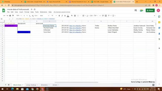The height and width of the screenshot is (91, 162).
Task: Open Google Calendar side panel icon
Action: (159, 17)
